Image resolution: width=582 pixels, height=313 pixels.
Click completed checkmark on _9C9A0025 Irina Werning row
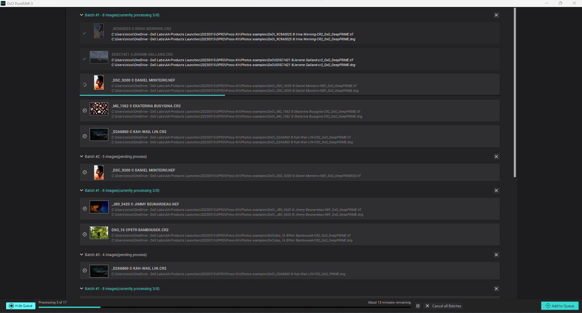point(85,33)
